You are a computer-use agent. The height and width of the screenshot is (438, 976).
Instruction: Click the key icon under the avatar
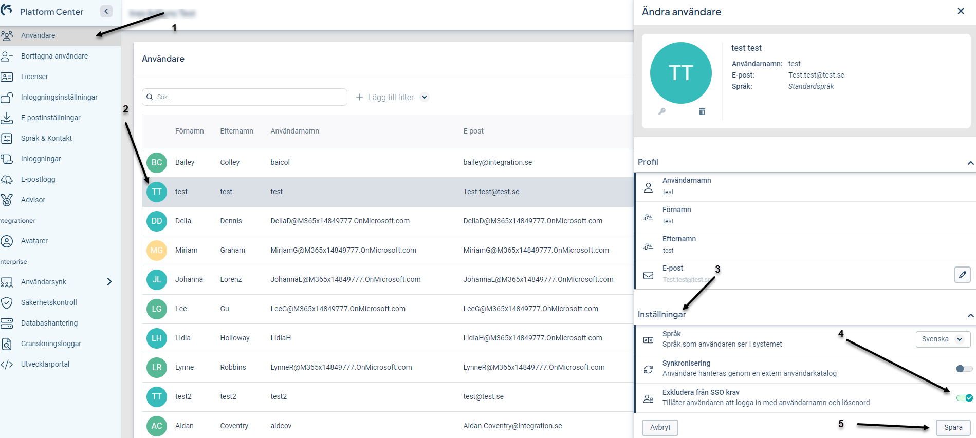coord(662,111)
